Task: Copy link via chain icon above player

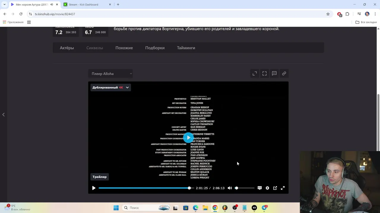Action: (x=284, y=73)
